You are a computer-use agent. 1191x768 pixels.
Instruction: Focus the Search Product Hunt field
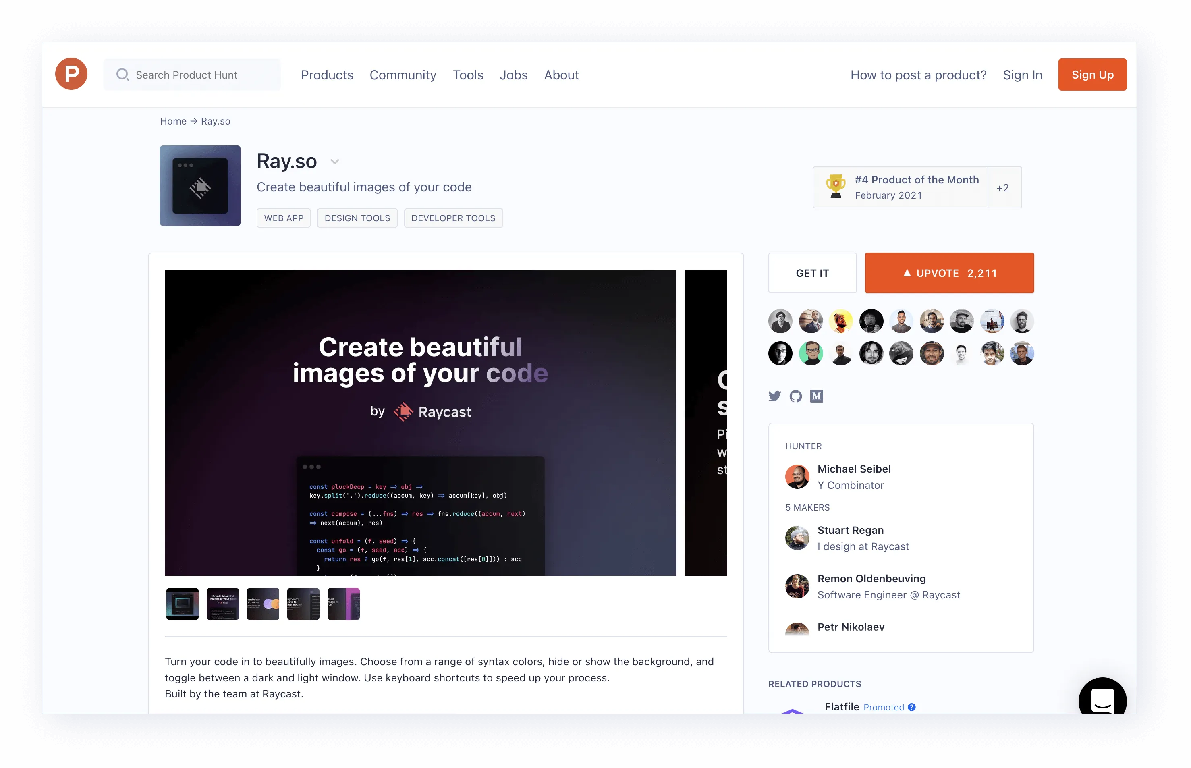tap(192, 75)
